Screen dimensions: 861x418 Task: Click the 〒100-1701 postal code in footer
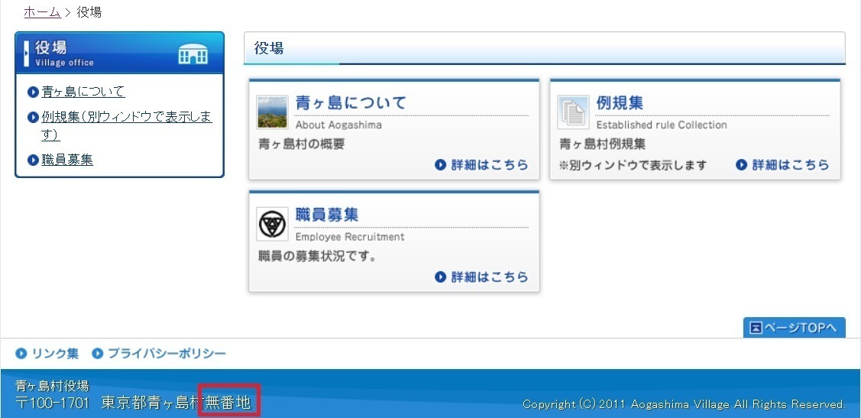point(52,403)
